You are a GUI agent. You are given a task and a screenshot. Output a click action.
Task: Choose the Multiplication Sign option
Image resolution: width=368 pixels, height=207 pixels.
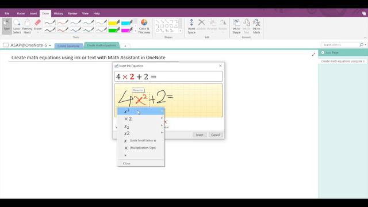[x=140, y=148]
